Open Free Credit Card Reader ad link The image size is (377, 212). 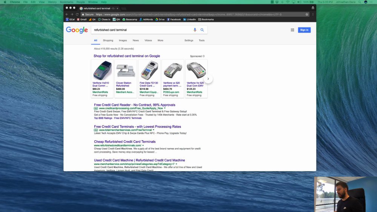tap(135, 105)
